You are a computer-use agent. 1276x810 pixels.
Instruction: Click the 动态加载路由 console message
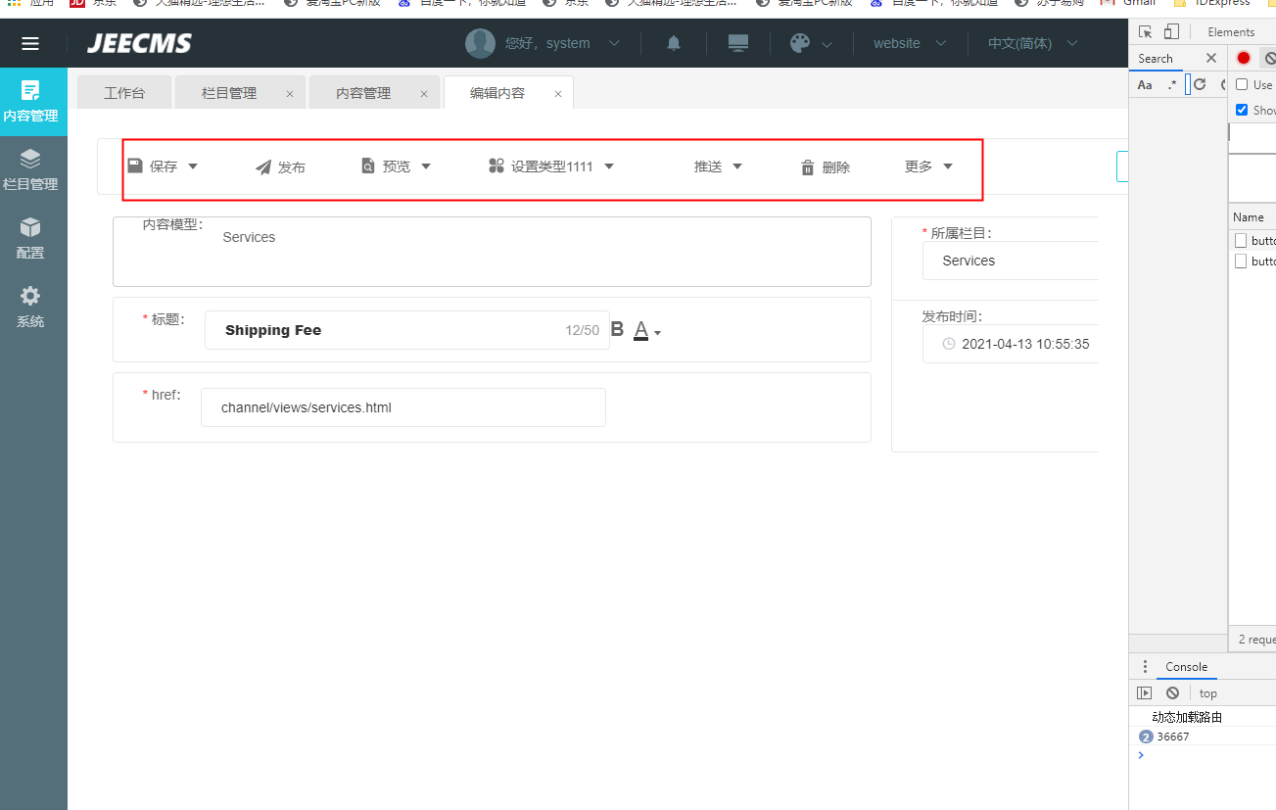[1187, 717]
